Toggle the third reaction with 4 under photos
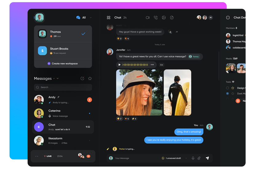The height and width of the screenshot is (169, 254). [x=134, y=119]
